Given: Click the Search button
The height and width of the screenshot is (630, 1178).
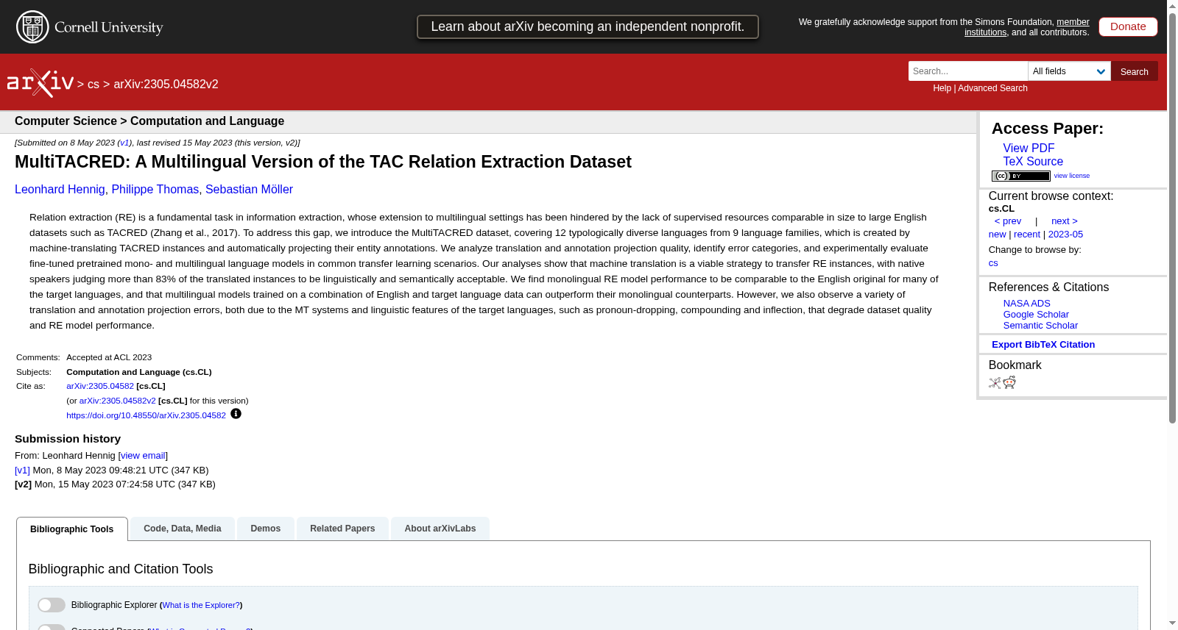Looking at the screenshot, I should [1134, 71].
